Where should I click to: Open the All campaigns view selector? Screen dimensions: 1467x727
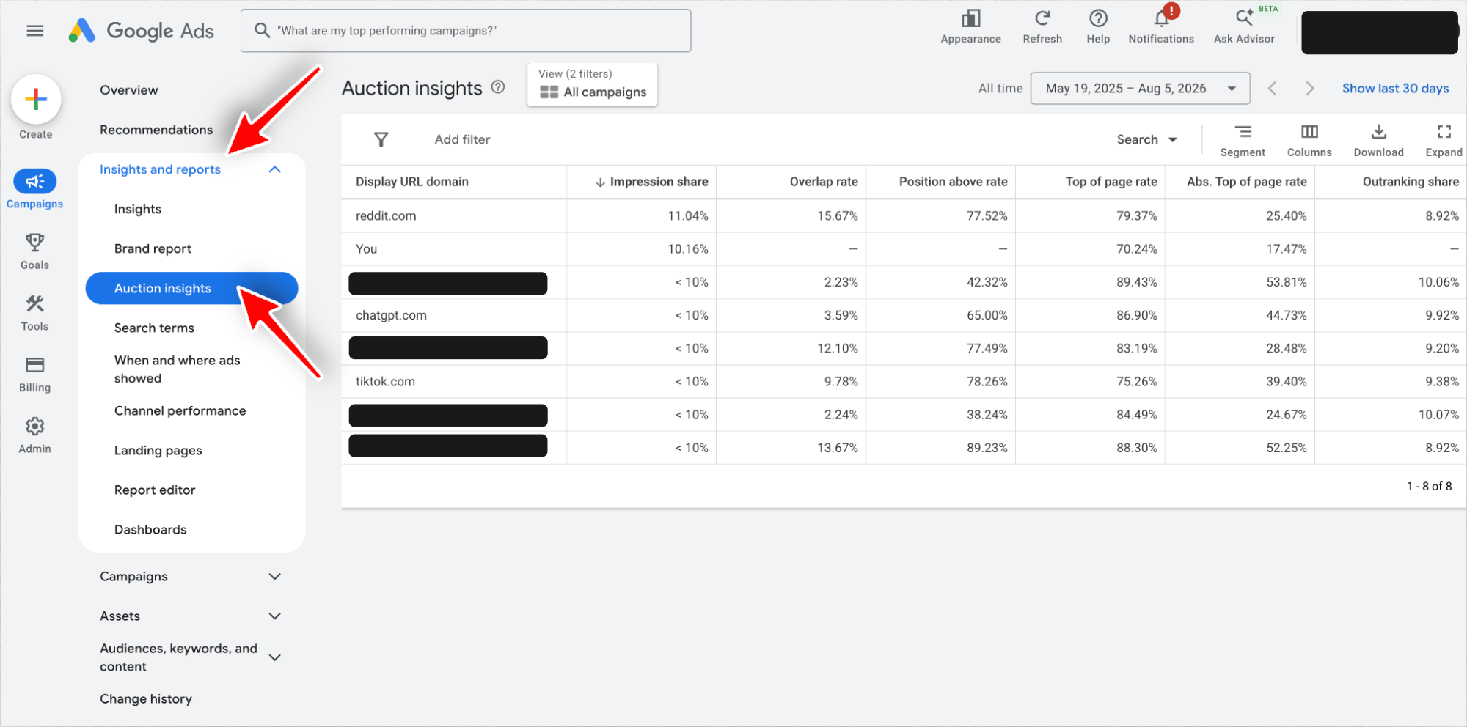point(593,84)
